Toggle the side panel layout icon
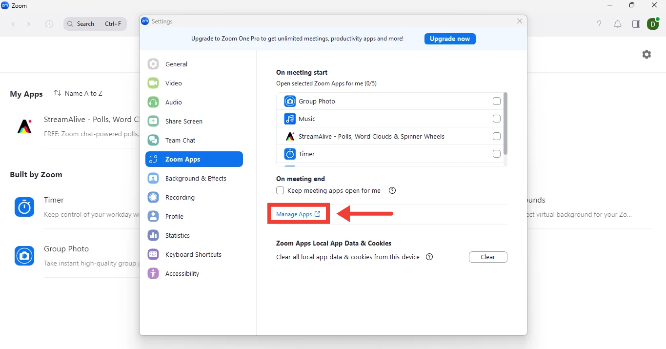Screen dimensions: 666x349 coord(636,24)
